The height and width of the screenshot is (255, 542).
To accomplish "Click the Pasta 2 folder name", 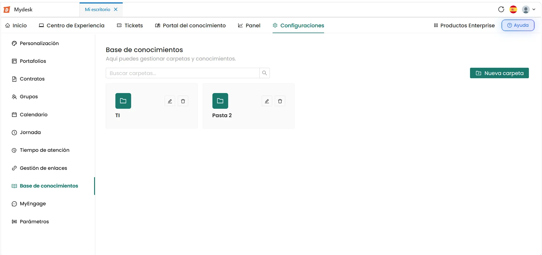I will [222, 115].
